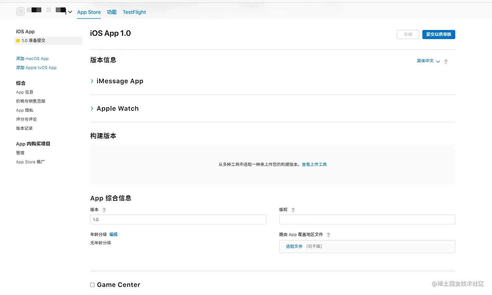This screenshot has height=295, width=492.
Task: Click the 构建版本 section heading
Action: coord(103,136)
